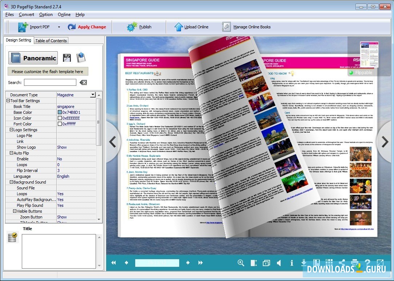Screen dimensions: 394x281
Task: Open the Online menu
Action: pos(64,15)
